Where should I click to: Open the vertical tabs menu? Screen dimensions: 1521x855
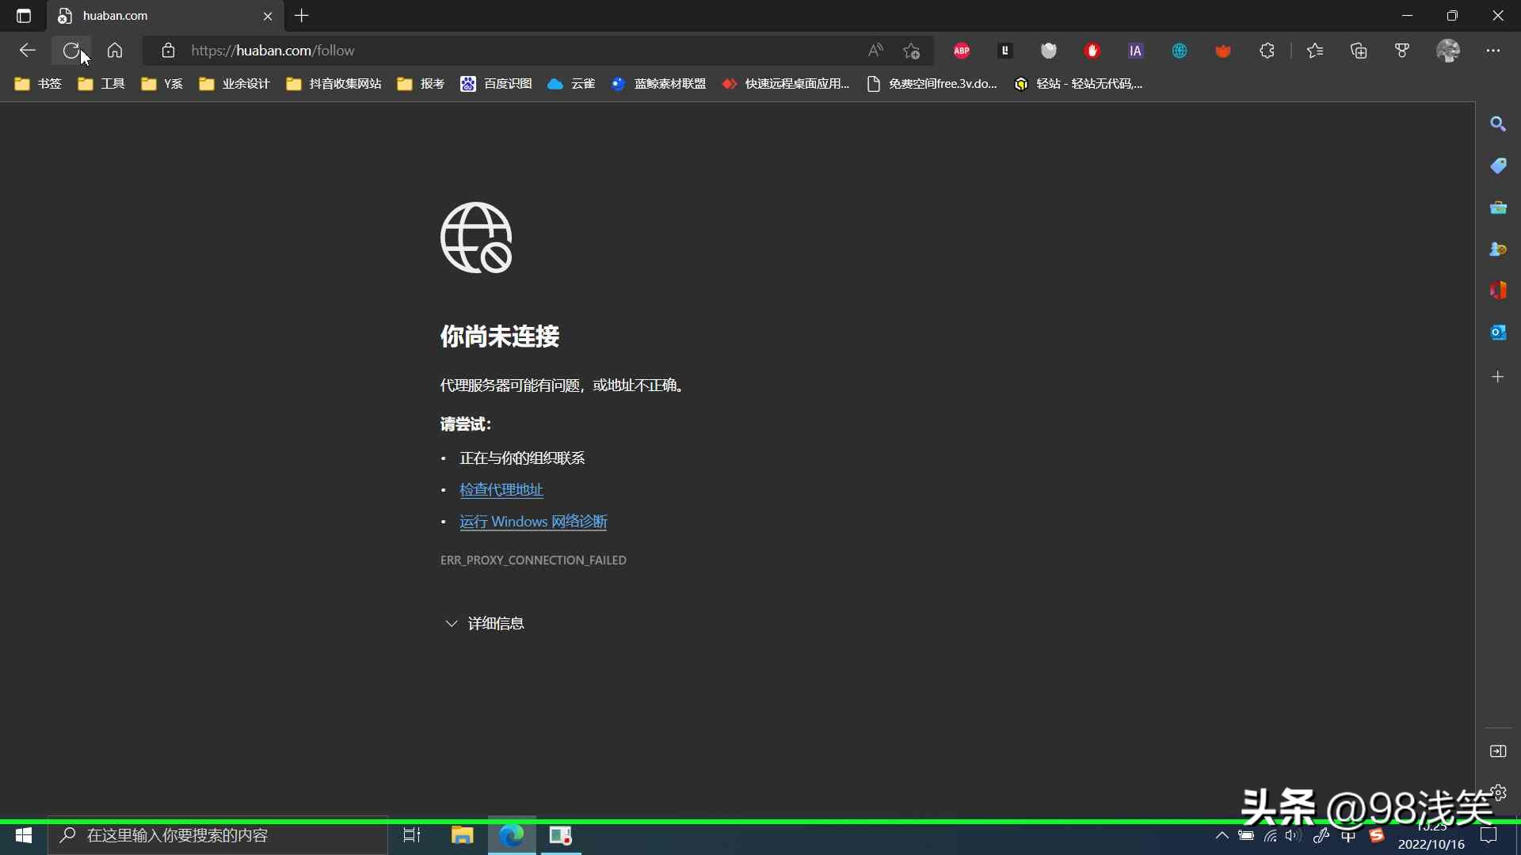(x=23, y=16)
